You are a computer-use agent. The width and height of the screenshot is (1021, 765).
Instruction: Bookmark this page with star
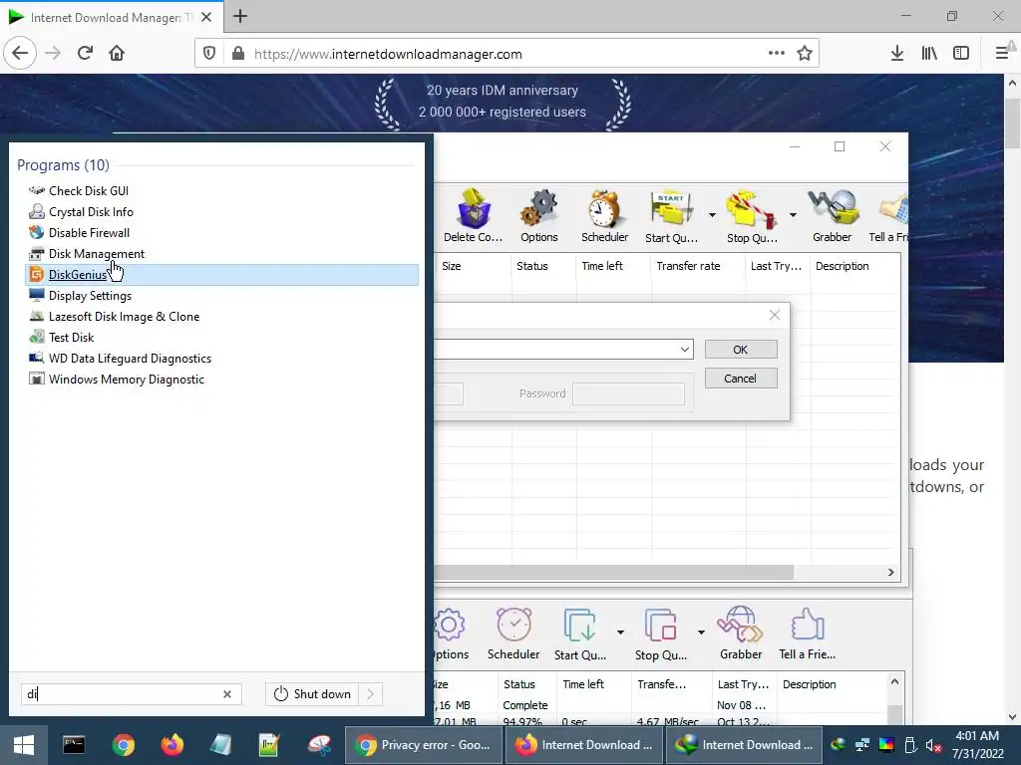tap(805, 54)
